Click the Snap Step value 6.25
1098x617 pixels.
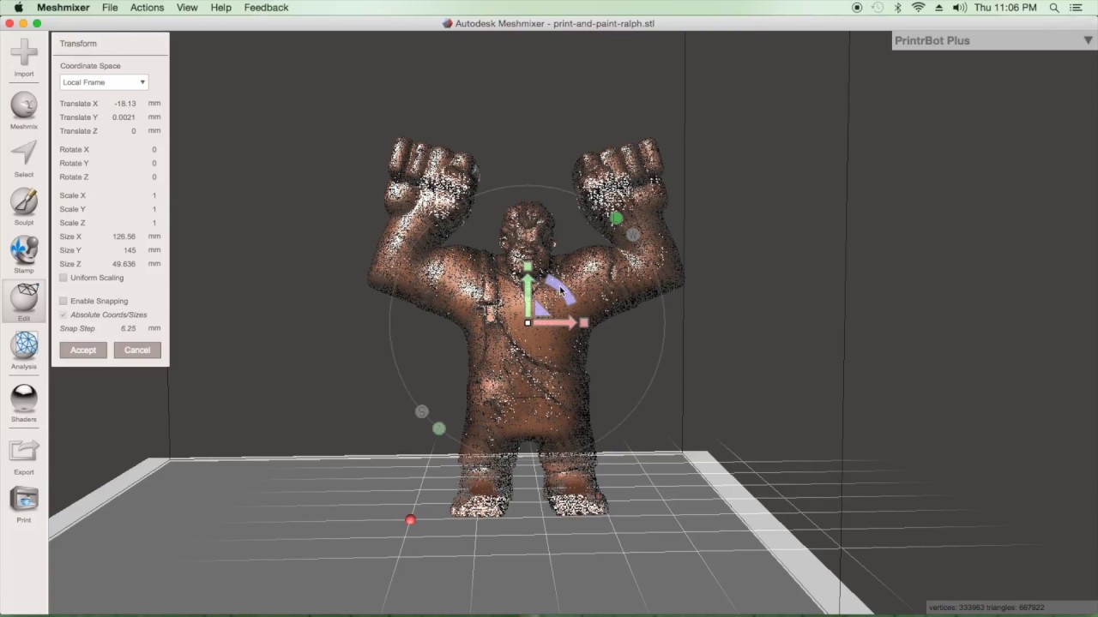click(128, 328)
